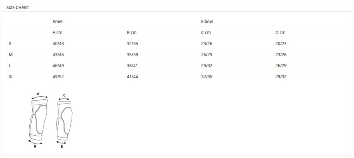The image size is (354, 158).
Task: Click the C cm column header
Action: 206,33
